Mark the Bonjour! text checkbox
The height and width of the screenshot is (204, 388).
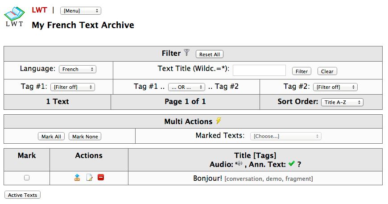click(27, 178)
